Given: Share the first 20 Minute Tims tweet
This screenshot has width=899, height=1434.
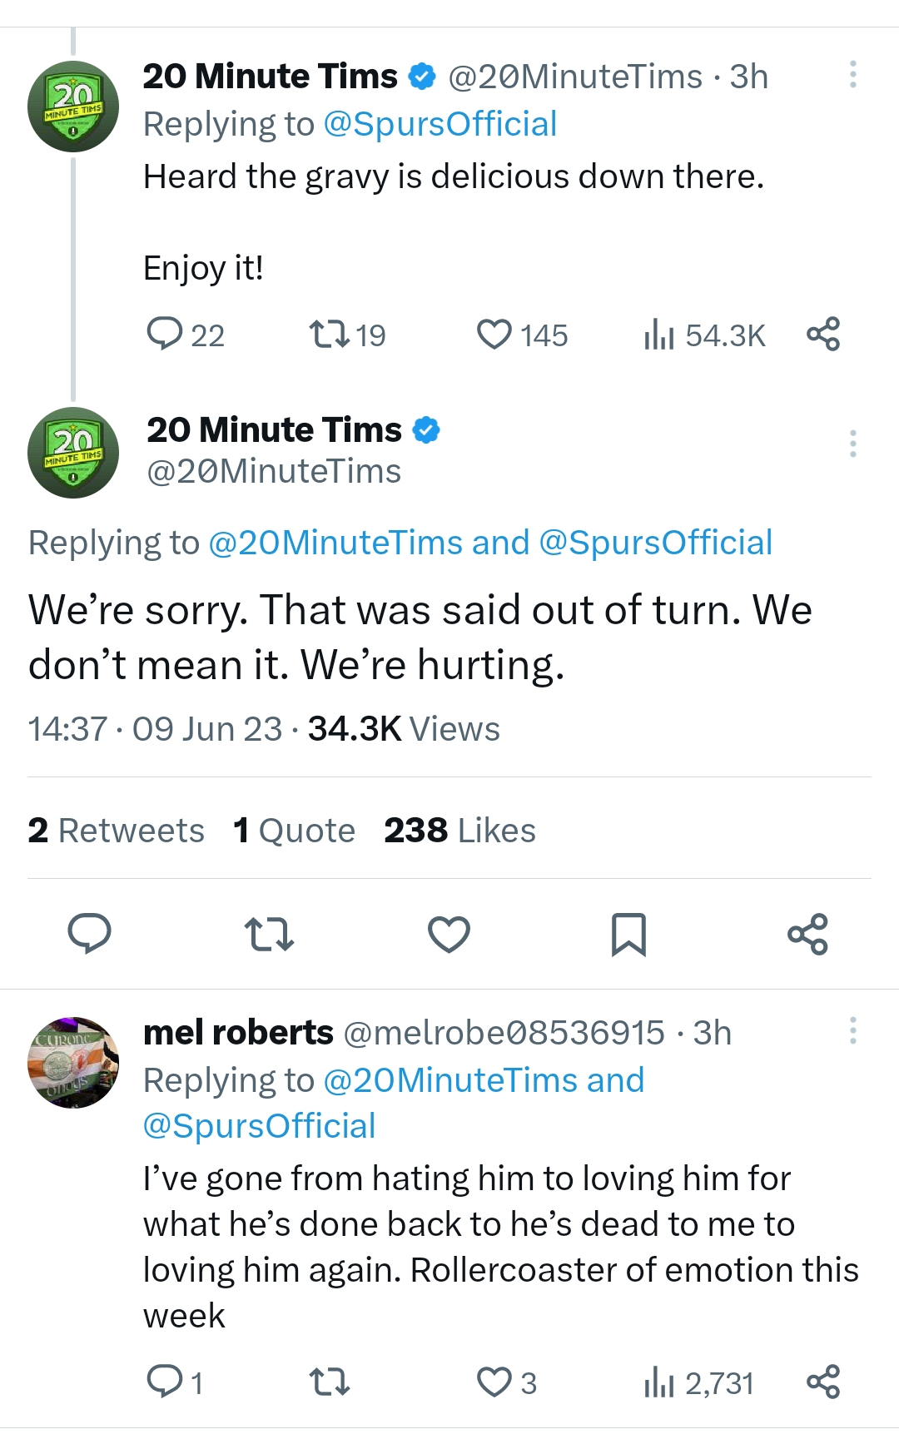Looking at the screenshot, I should pyautogui.click(x=823, y=335).
